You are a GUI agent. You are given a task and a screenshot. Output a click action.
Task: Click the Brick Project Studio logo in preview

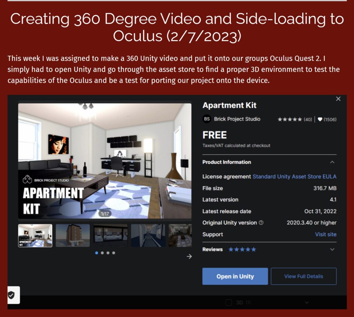coord(27,180)
